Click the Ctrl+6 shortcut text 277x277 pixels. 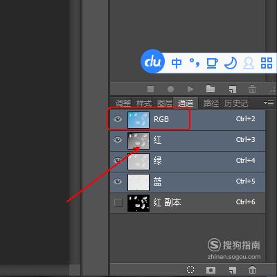pyautogui.click(x=245, y=202)
